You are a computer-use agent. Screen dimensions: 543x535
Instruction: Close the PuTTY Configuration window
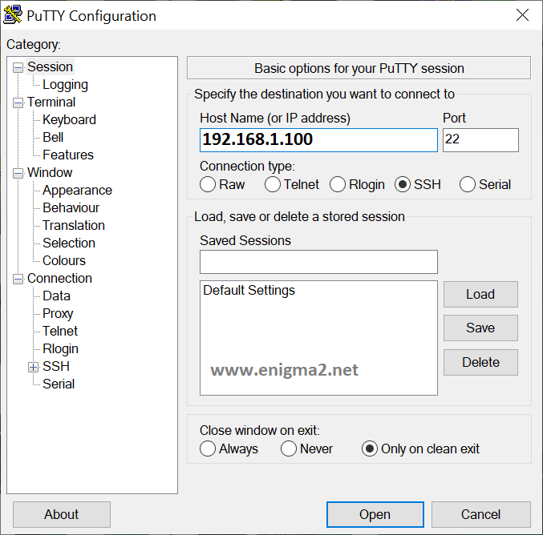coord(522,15)
